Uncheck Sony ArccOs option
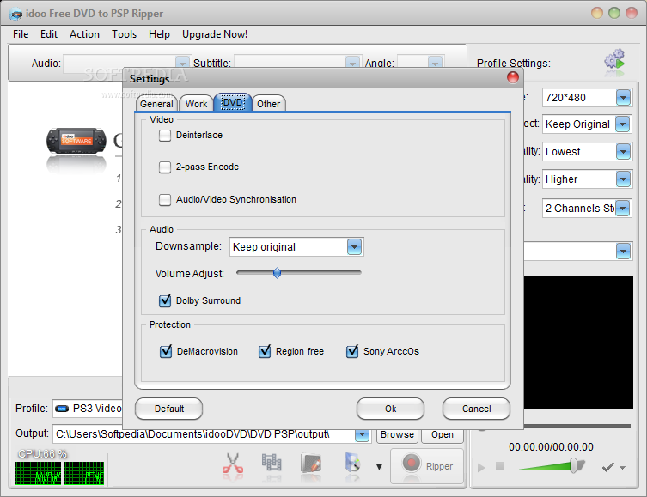The height and width of the screenshot is (497, 647). click(352, 351)
